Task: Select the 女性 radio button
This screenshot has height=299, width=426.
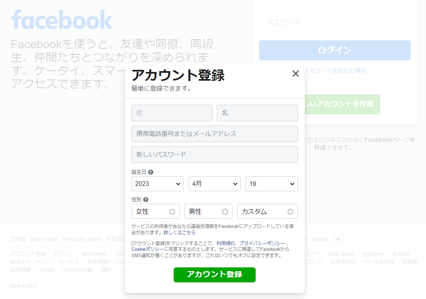Action: coord(172,212)
